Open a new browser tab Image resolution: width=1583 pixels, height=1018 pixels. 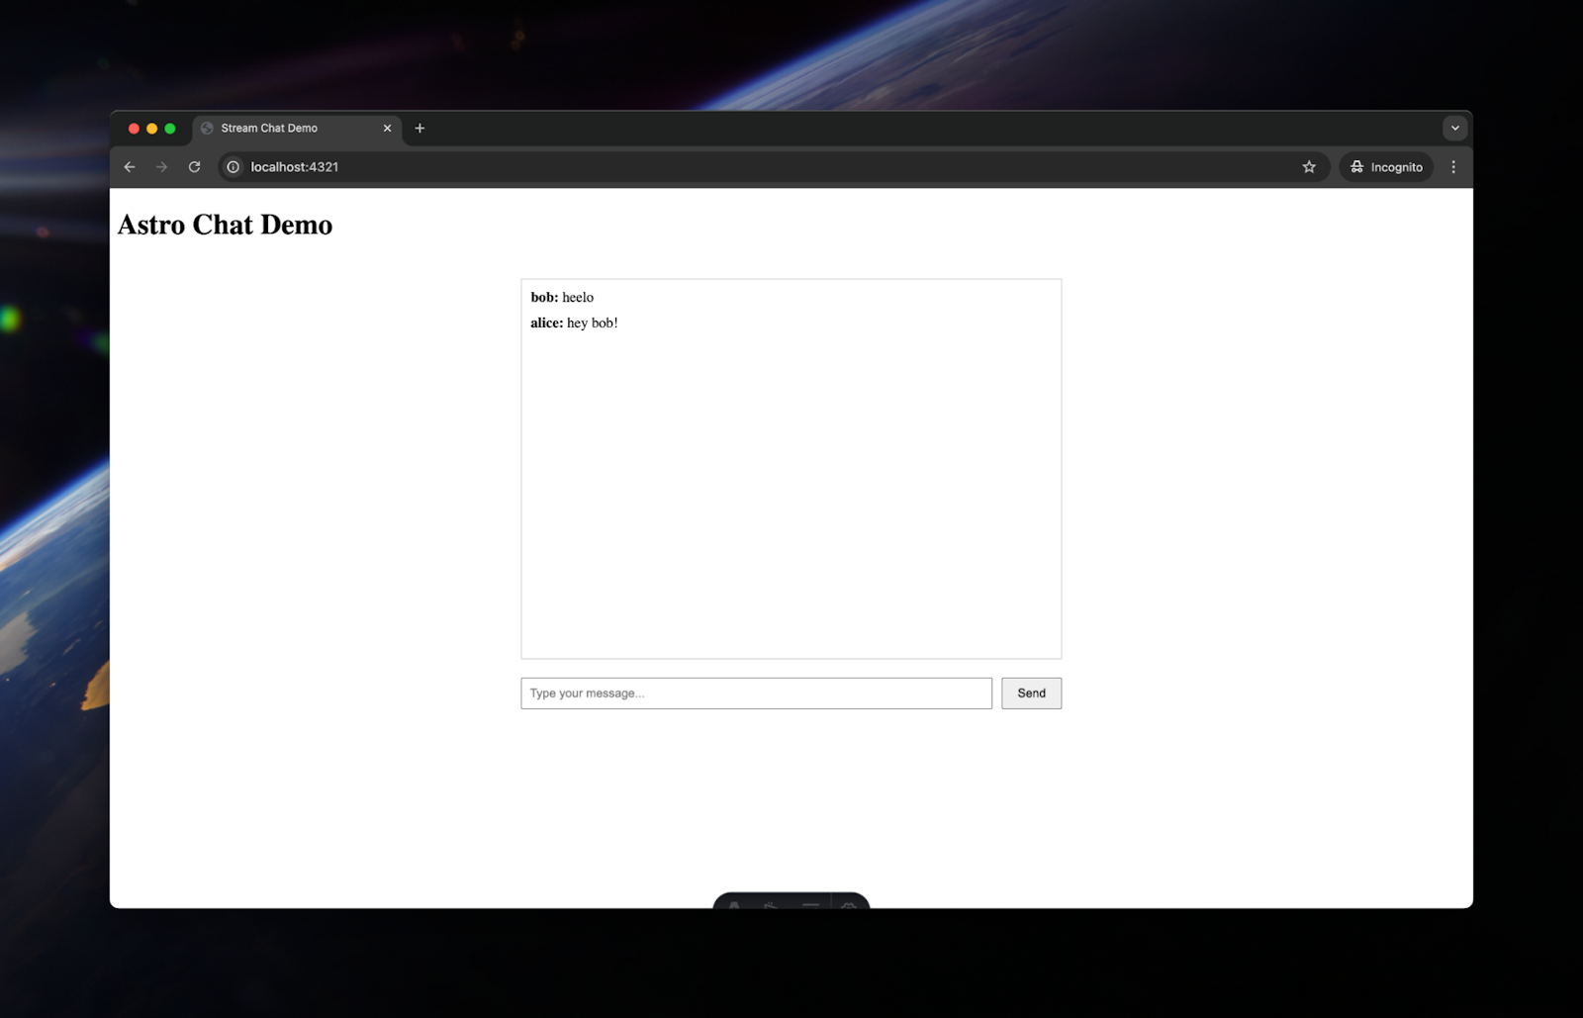click(419, 128)
